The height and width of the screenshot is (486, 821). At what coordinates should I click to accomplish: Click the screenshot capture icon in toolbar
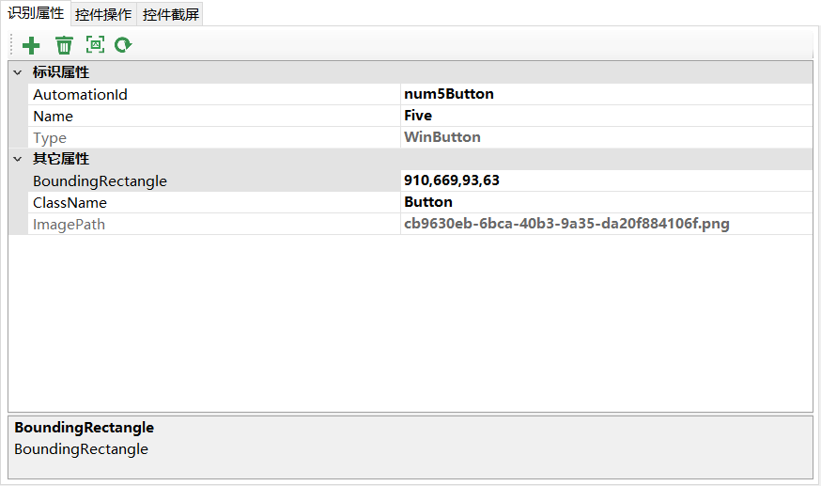95,45
